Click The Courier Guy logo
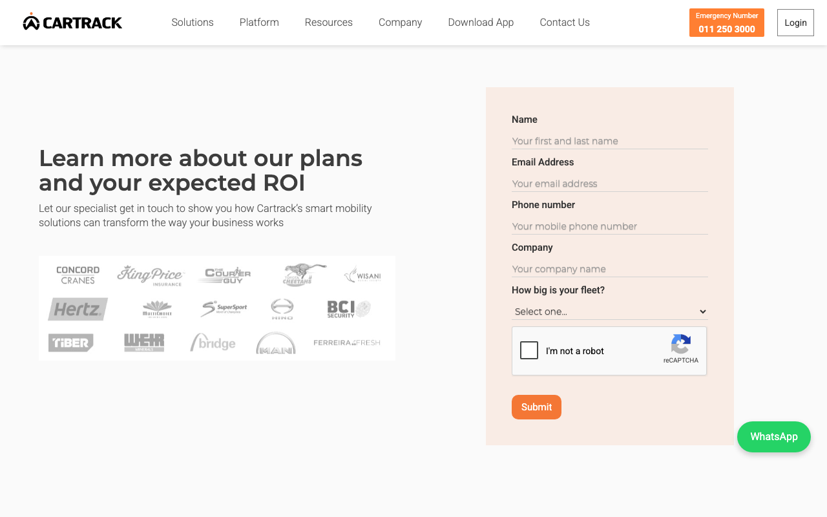827x517 pixels. click(x=224, y=275)
